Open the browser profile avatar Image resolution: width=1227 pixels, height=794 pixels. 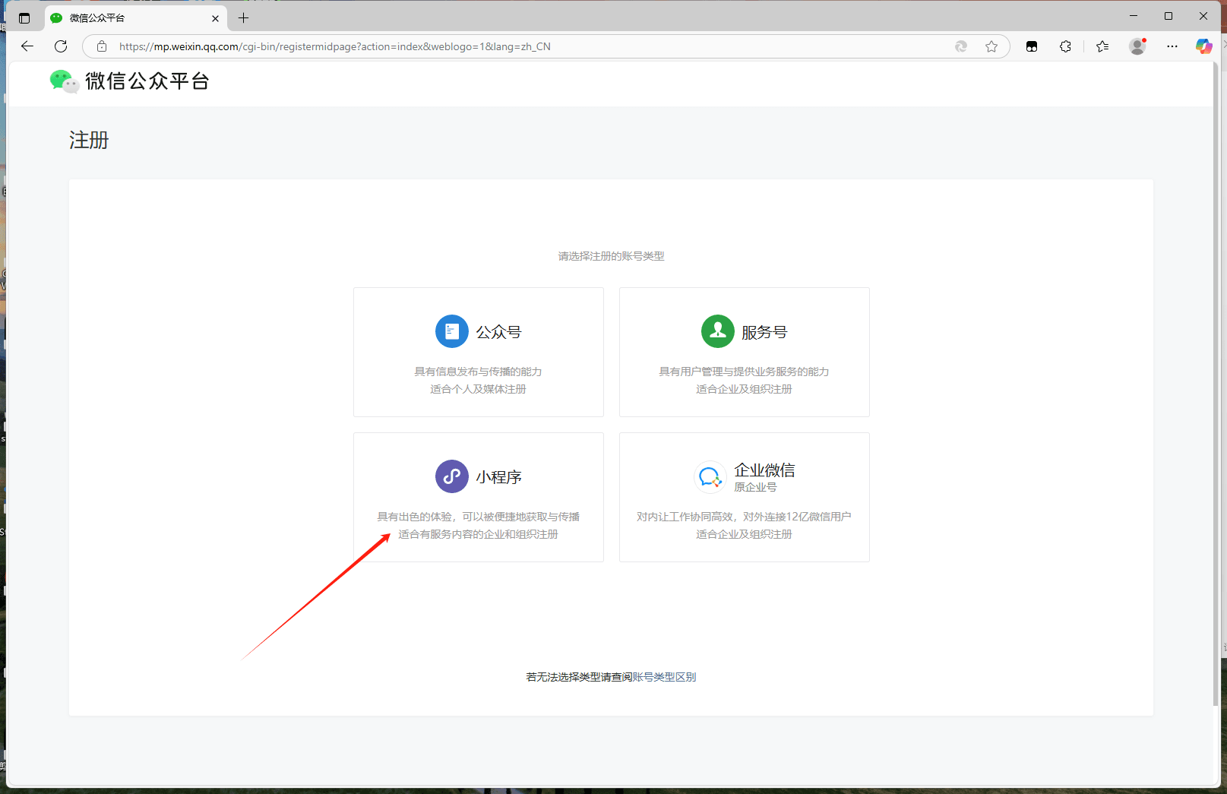(x=1137, y=46)
